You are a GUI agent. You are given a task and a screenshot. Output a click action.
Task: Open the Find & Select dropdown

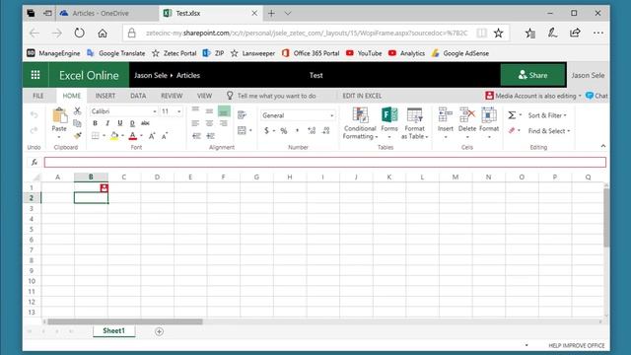[x=549, y=131]
